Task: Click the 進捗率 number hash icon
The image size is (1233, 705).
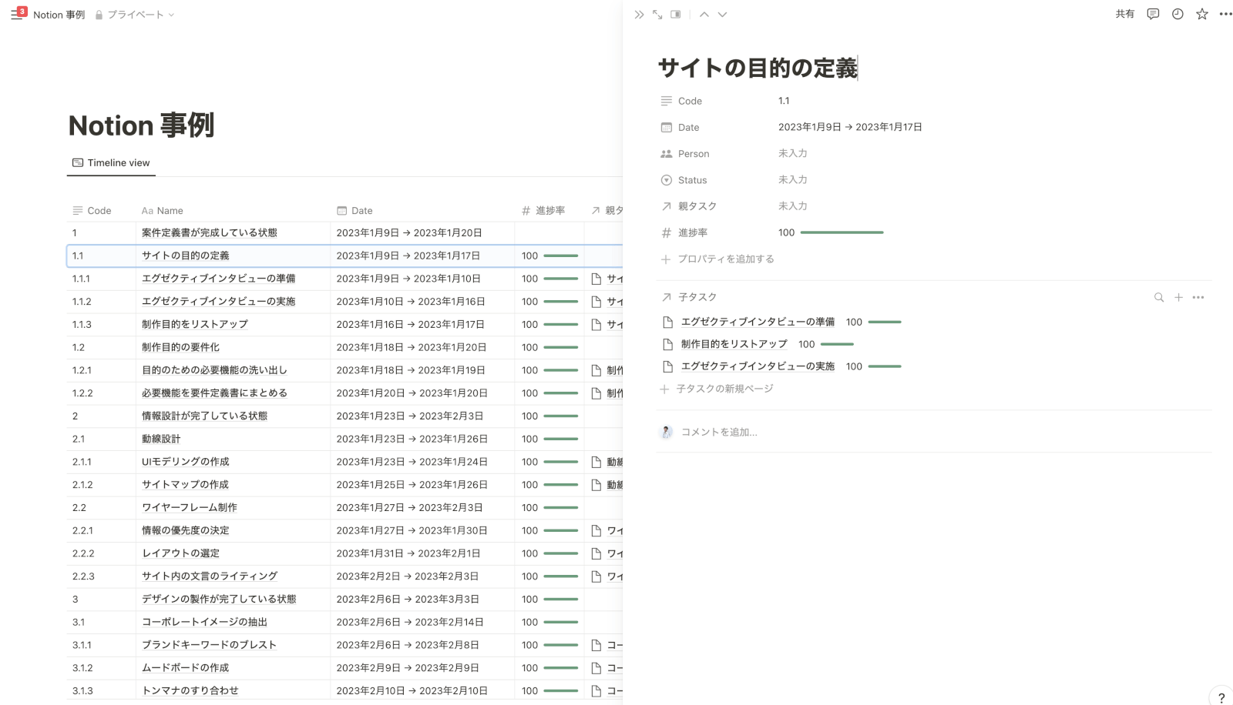Action: (667, 232)
